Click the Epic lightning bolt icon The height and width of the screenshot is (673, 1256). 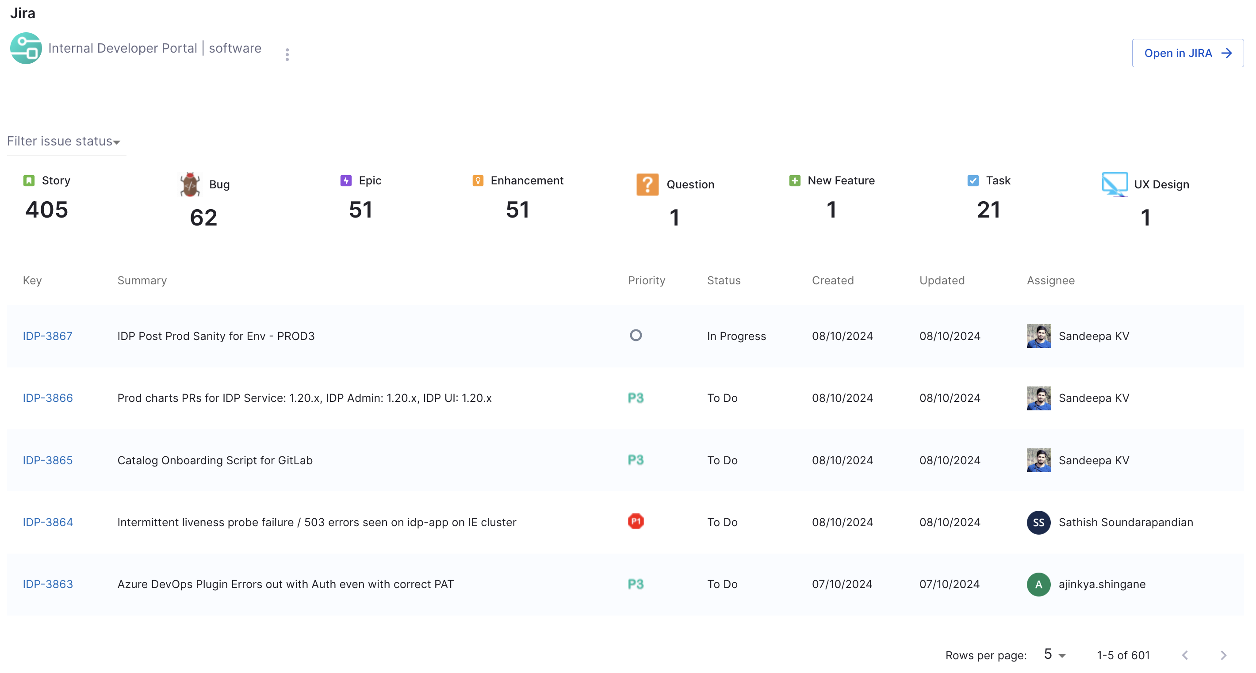click(346, 181)
